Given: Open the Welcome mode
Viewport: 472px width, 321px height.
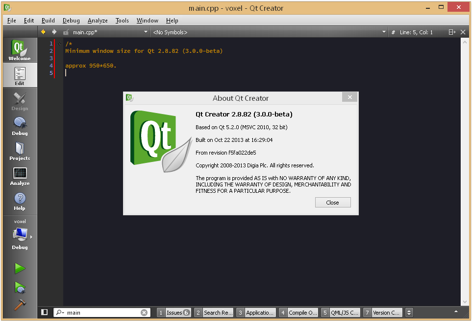Looking at the screenshot, I should [20, 50].
